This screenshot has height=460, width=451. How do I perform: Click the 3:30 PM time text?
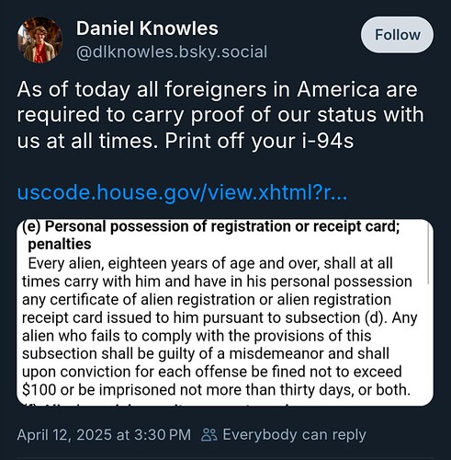(x=163, y=435)
